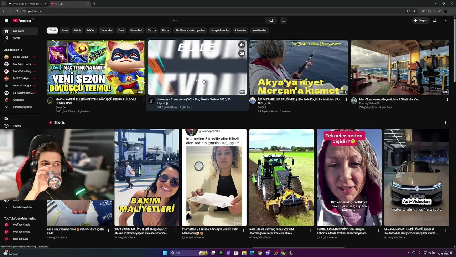Image resolution: width=456 pixels, height=257 pixels.
Task: Open YouTube Music link
Action: pyautogui.click(x=20, y=232)
